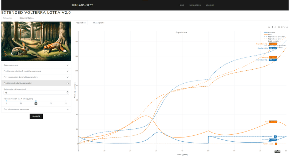This screenshot has width=290, height=163.
Task: Select the Pan tool in plot toolbar
Action: pyautogui.click(x=275, y=27)
